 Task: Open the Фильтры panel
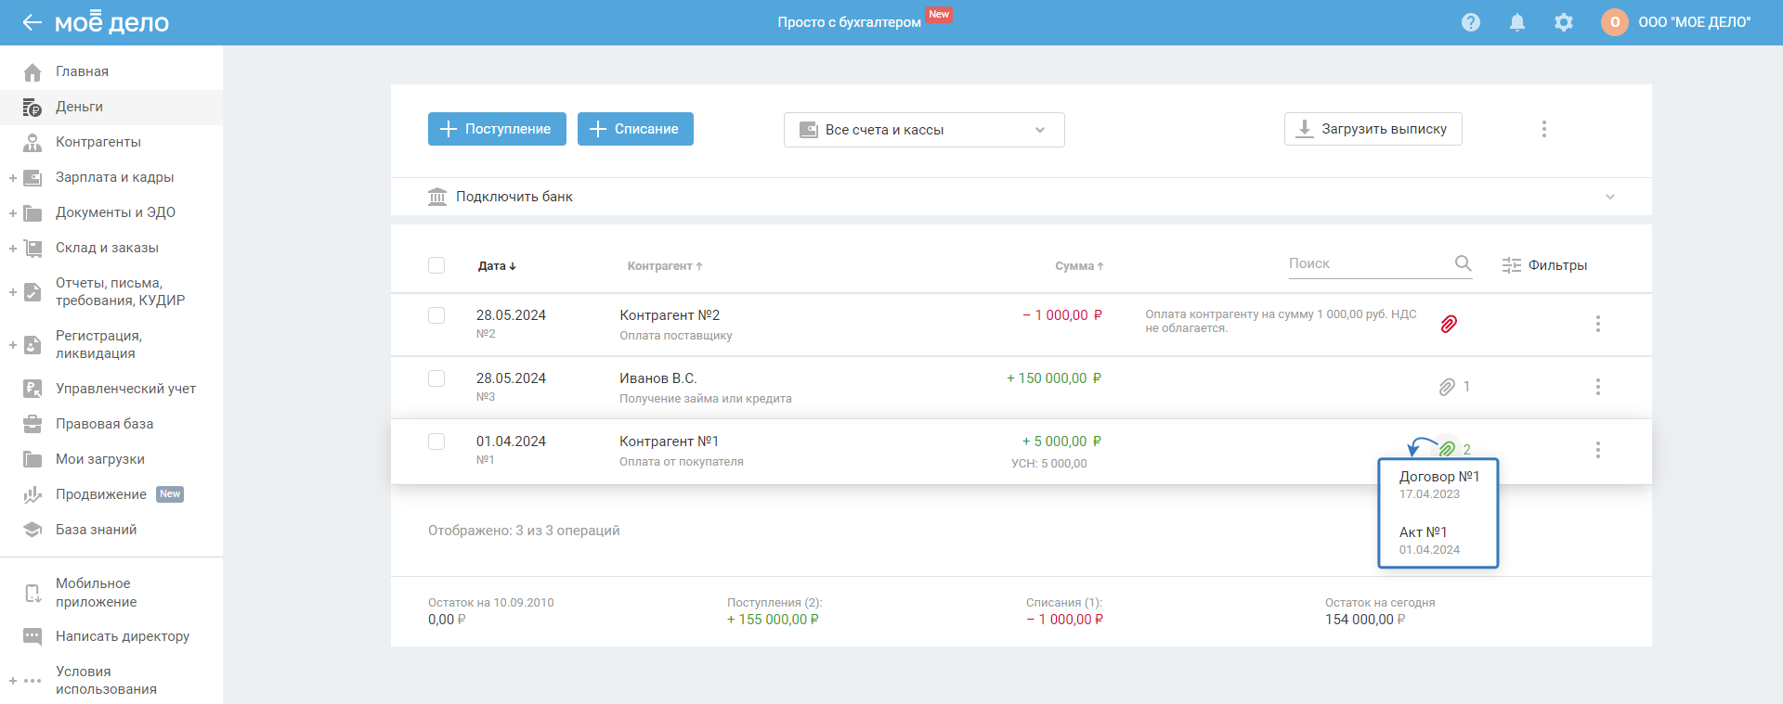click(1545, 265)
